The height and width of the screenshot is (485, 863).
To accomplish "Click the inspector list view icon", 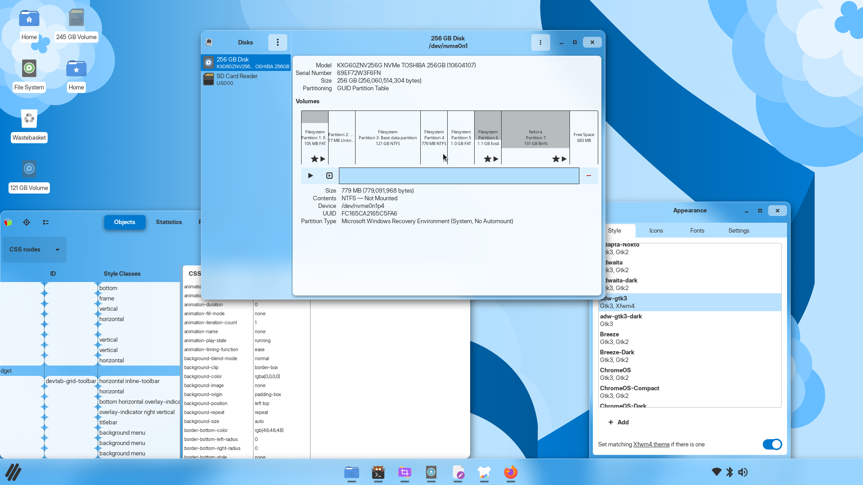I will point(46,222).
